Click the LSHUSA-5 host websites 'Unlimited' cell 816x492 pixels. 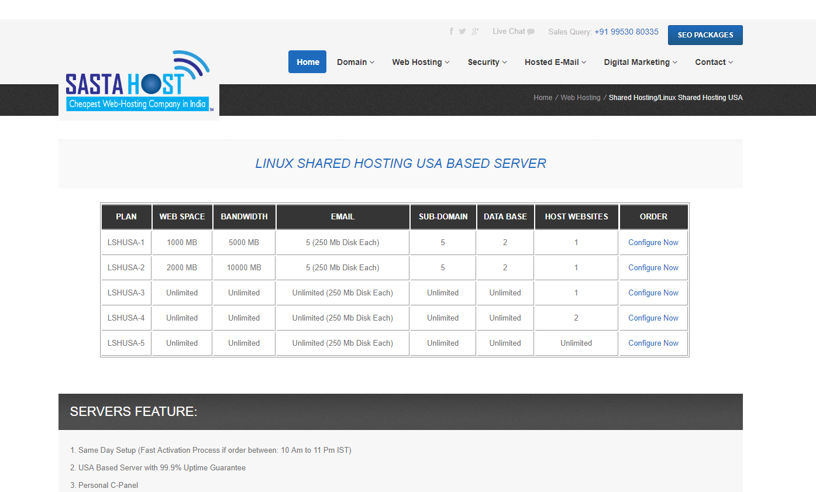tap(576, 343)
